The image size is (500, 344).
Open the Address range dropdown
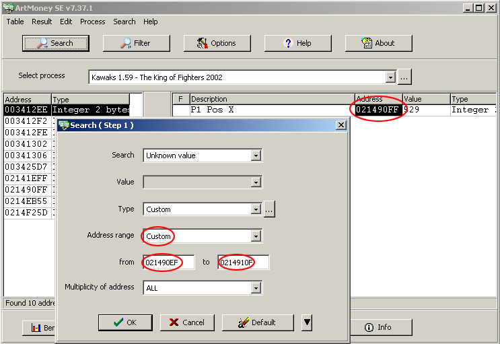(256, 236)
